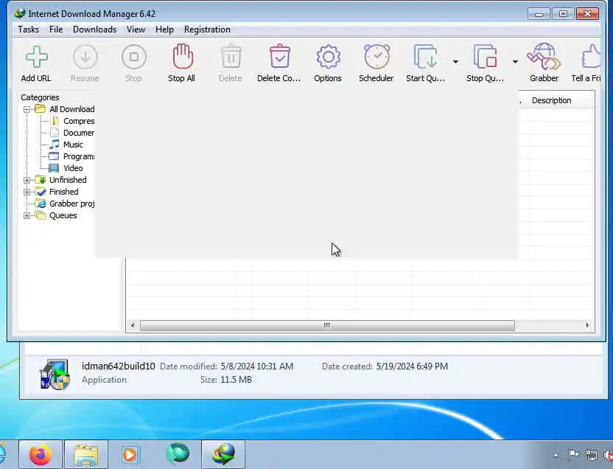Click the Date modified value 5/8/2024 10:31 AM
The height and width of the screenshot is (469, 613).
tap(257, 366)
